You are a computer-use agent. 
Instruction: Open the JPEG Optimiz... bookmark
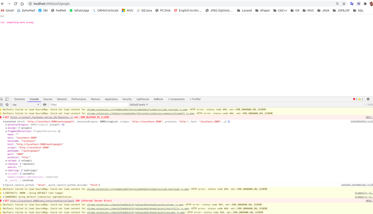(219, 10)
